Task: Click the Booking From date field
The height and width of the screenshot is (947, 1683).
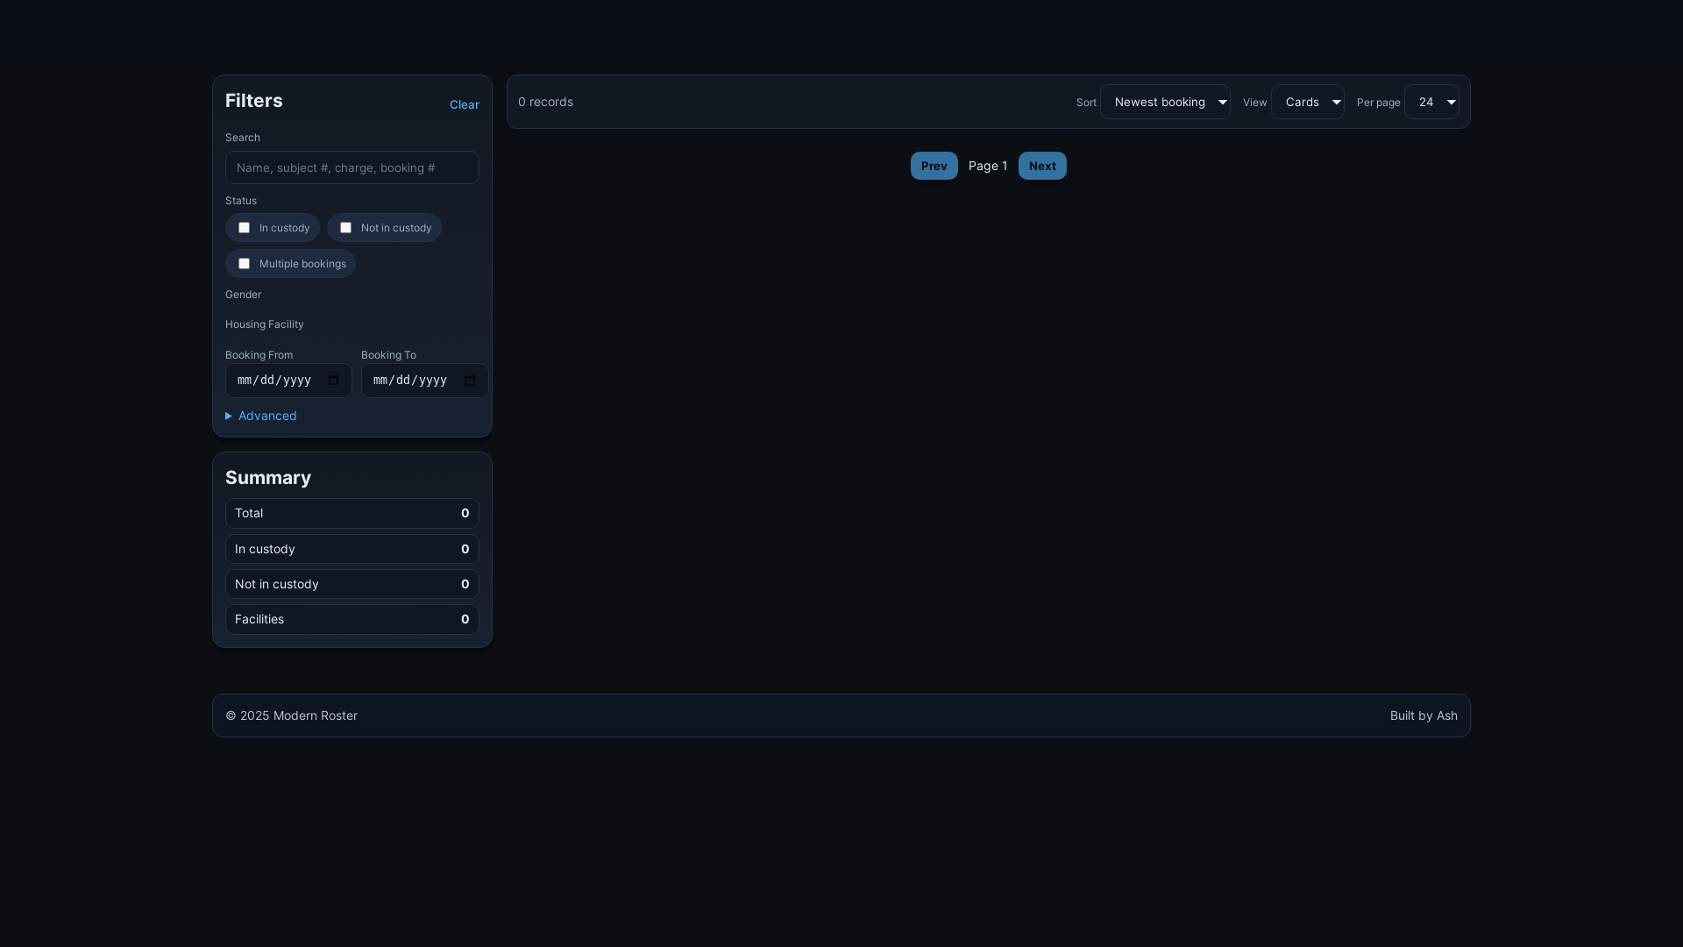Action: [x=288, y=381]
